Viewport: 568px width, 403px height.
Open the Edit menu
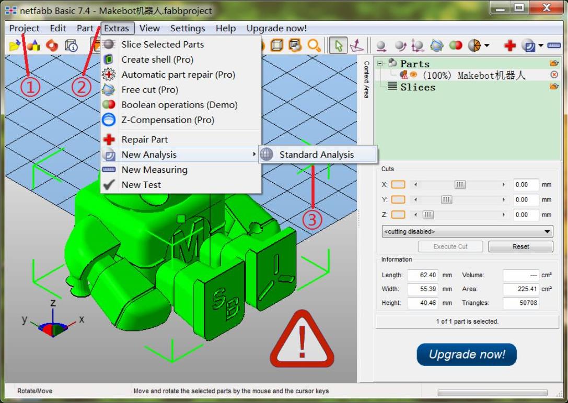pos(58,28)
